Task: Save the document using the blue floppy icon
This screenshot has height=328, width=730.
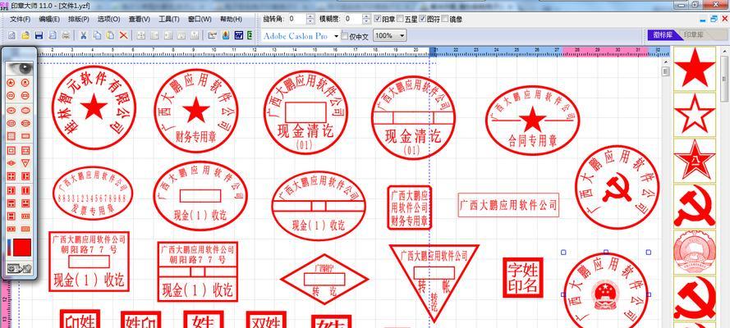Action: tap(39, 35)
